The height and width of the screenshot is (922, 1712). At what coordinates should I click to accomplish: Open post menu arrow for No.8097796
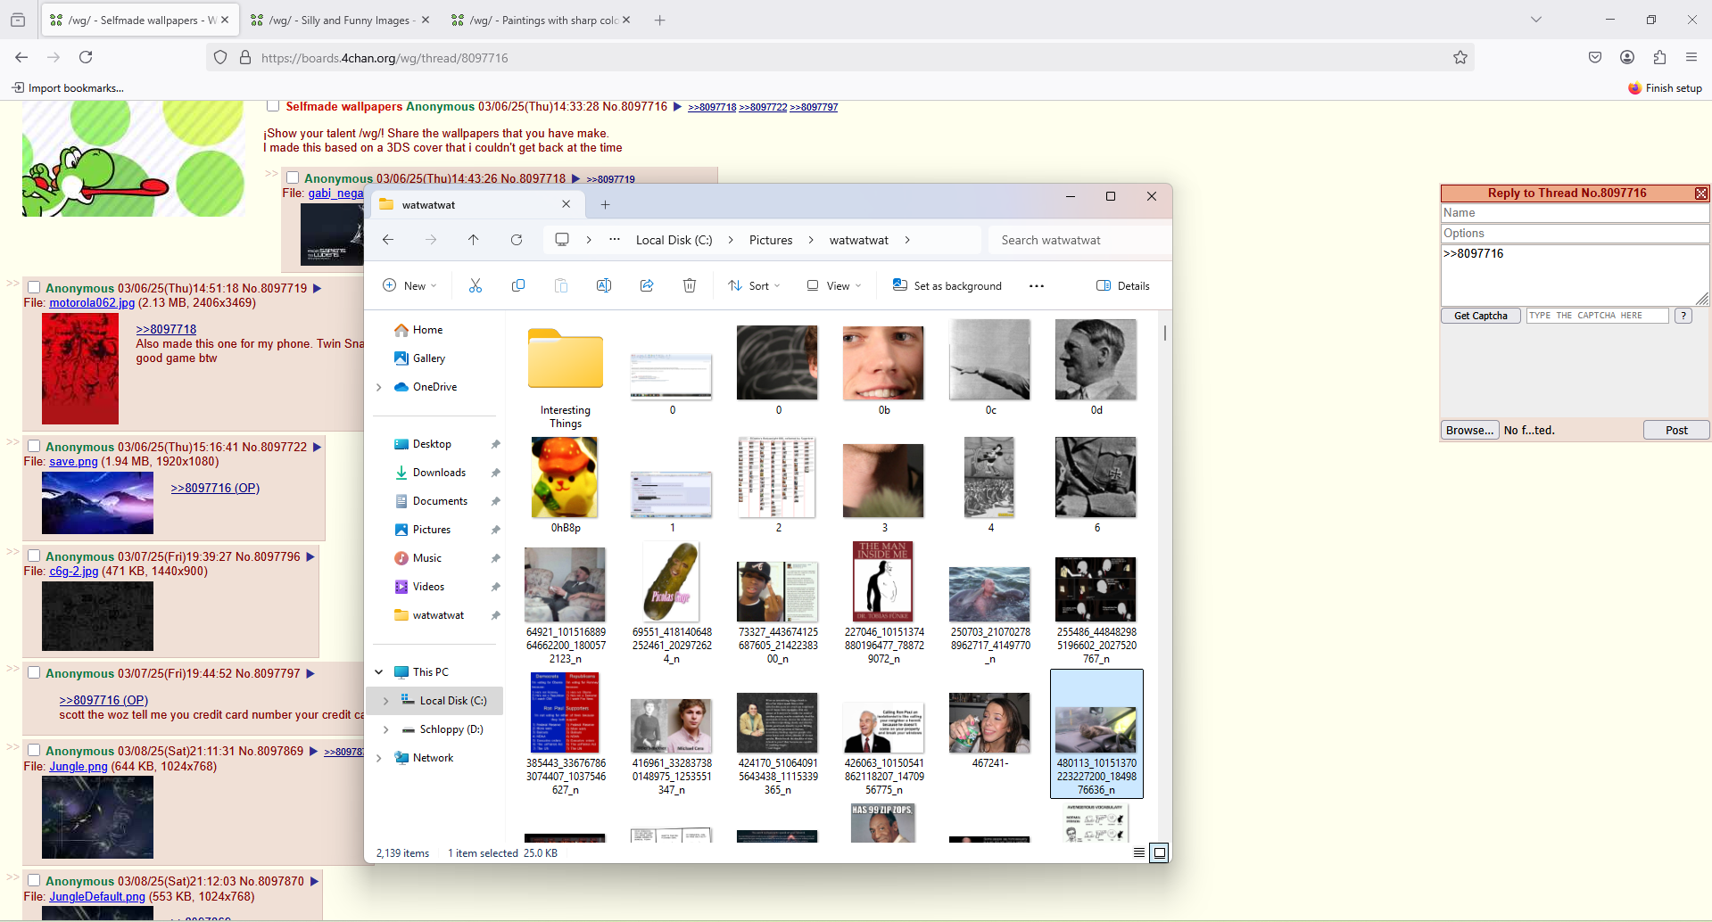click(310, 556)
